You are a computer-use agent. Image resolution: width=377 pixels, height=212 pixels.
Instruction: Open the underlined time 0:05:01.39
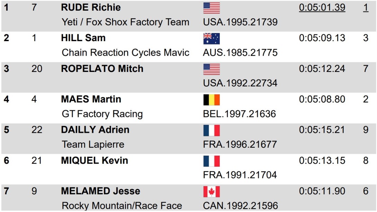(322, 8)
